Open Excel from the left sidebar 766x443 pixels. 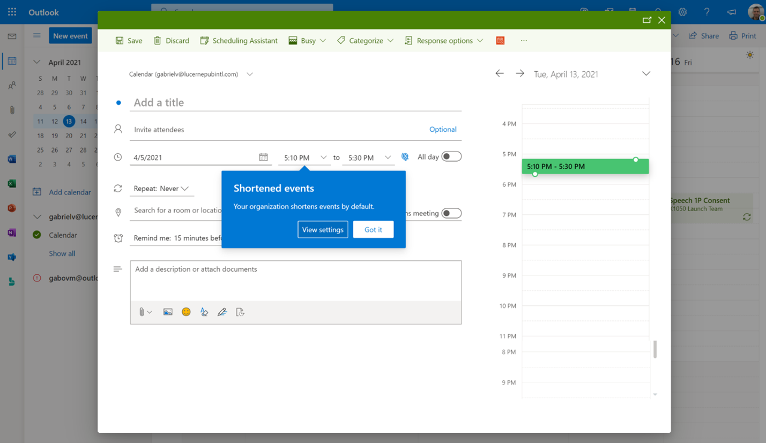(x=12, y=183)
